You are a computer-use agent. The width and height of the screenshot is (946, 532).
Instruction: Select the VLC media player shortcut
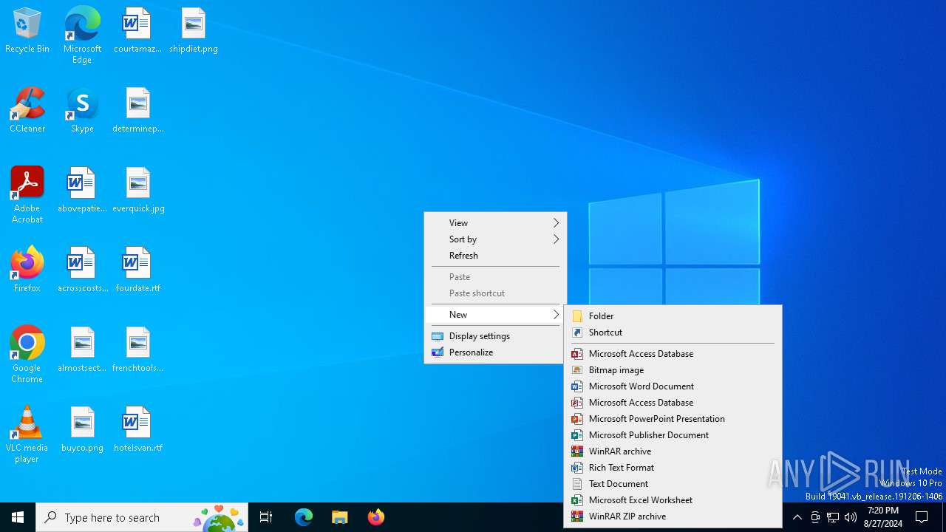pos(27,434)
